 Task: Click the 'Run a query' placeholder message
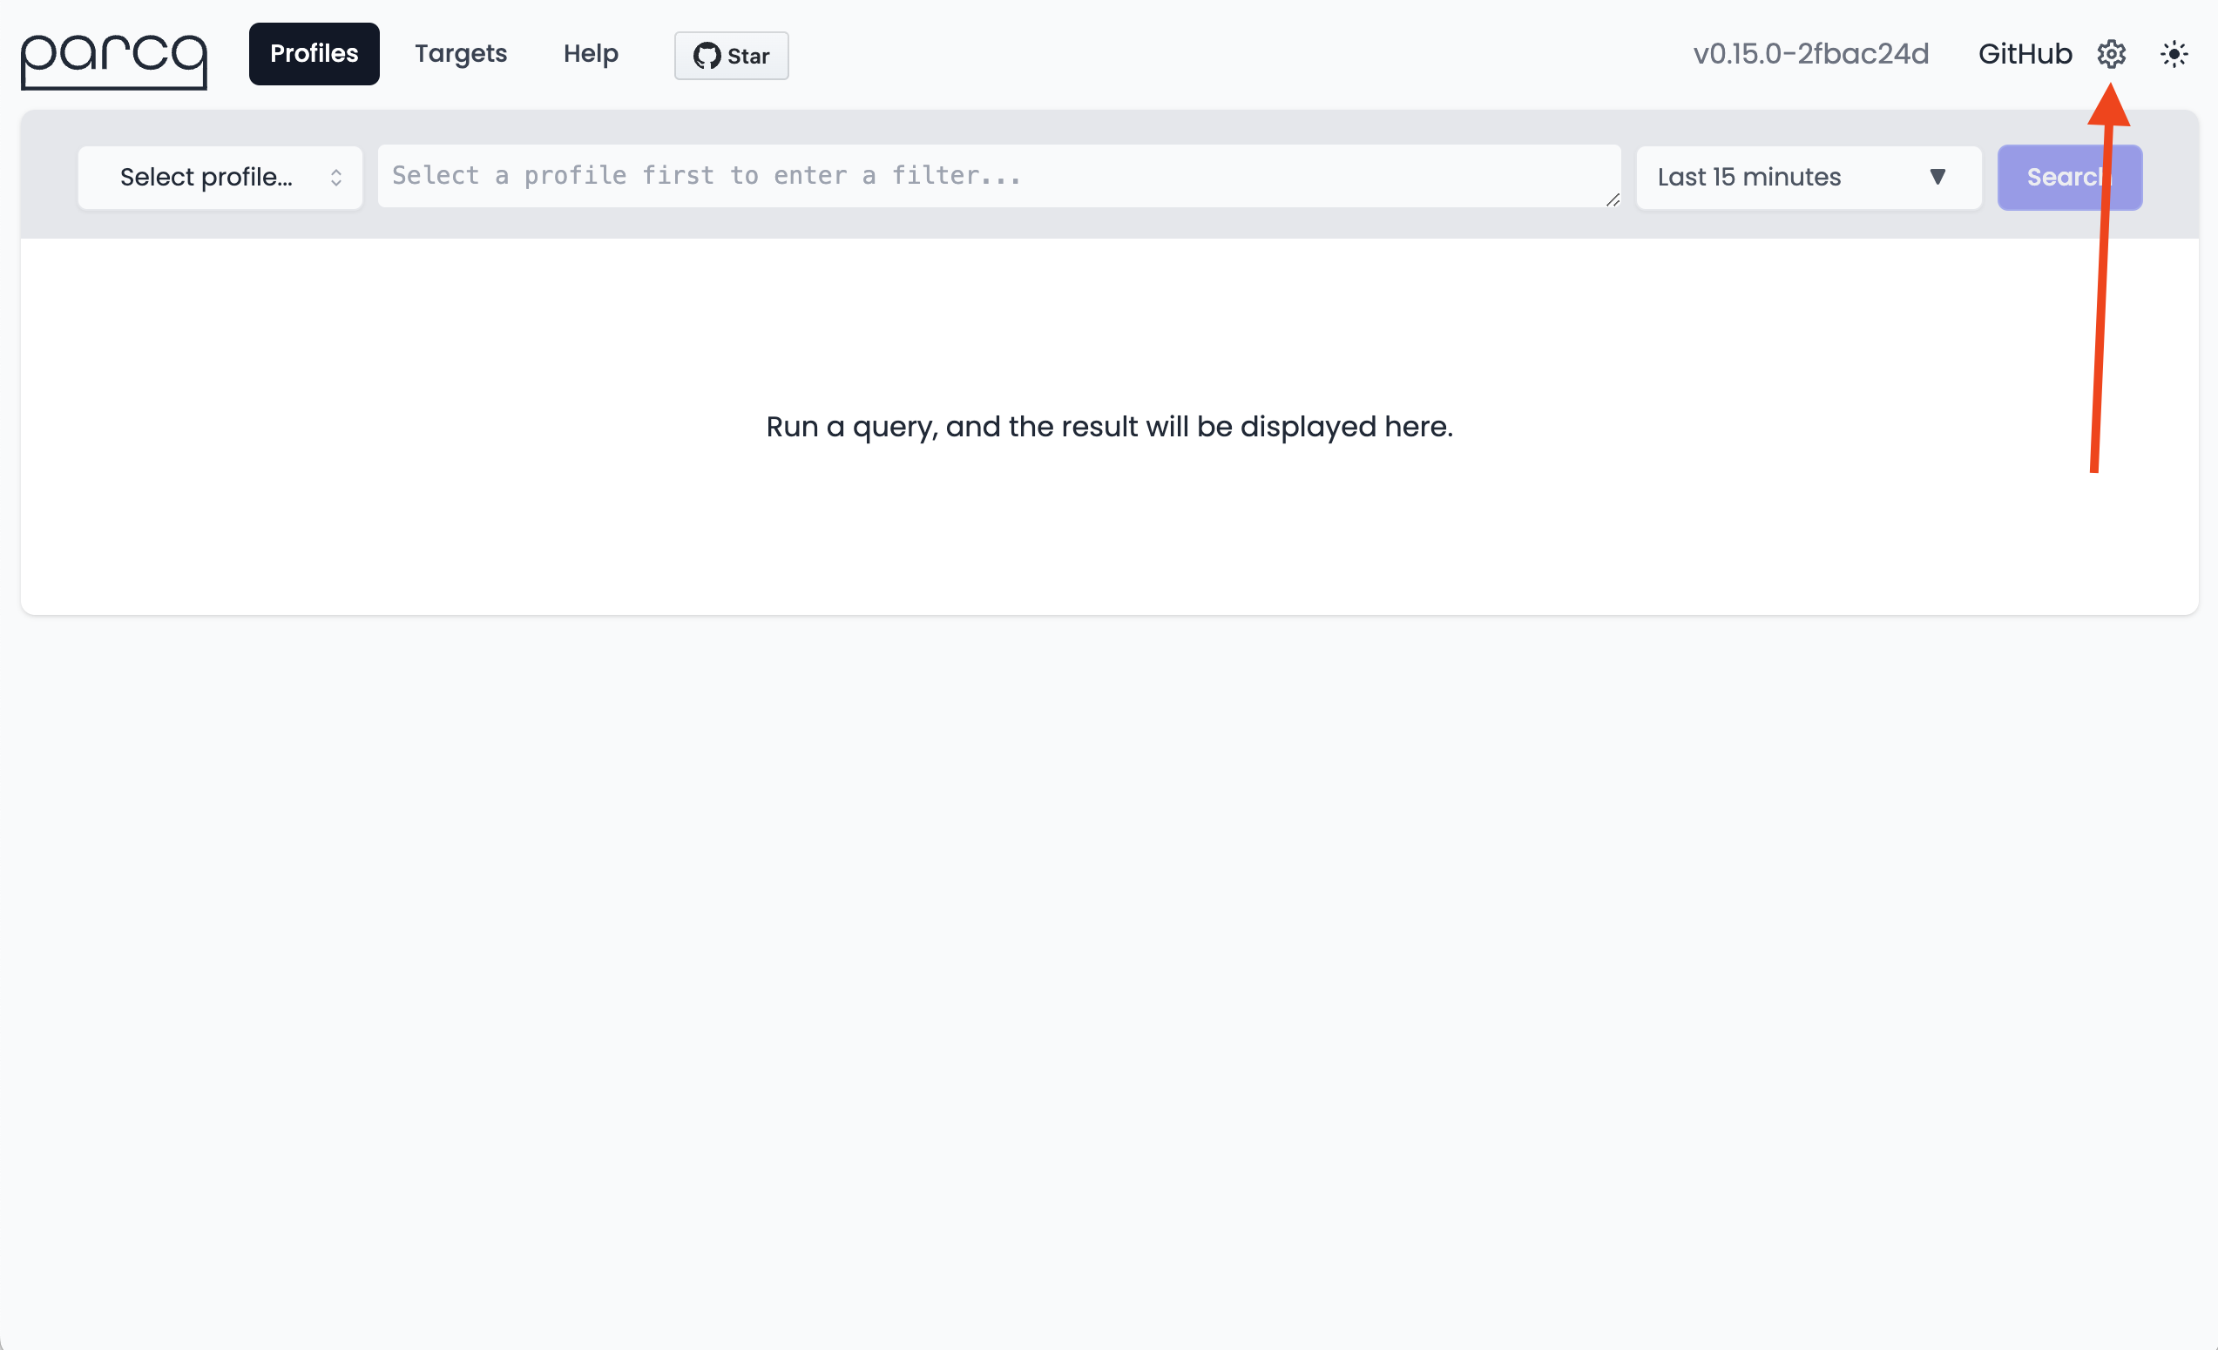(x=1109, y=427)
